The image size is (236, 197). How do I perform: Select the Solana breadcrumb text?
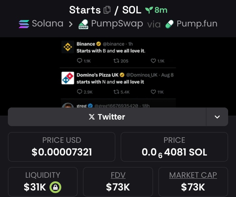[48, 24]
